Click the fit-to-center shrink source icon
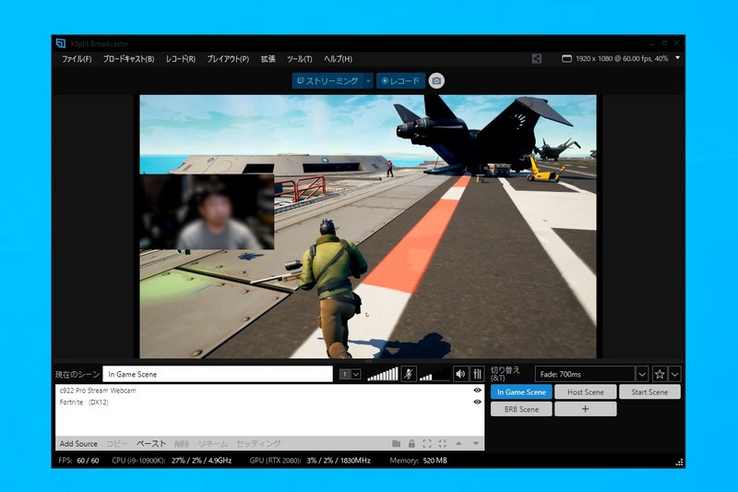The image size is (738, 492). click(x=443, y=443)
